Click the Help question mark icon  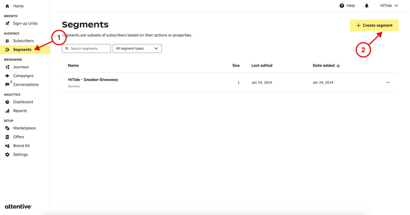(x=342, y=6)
